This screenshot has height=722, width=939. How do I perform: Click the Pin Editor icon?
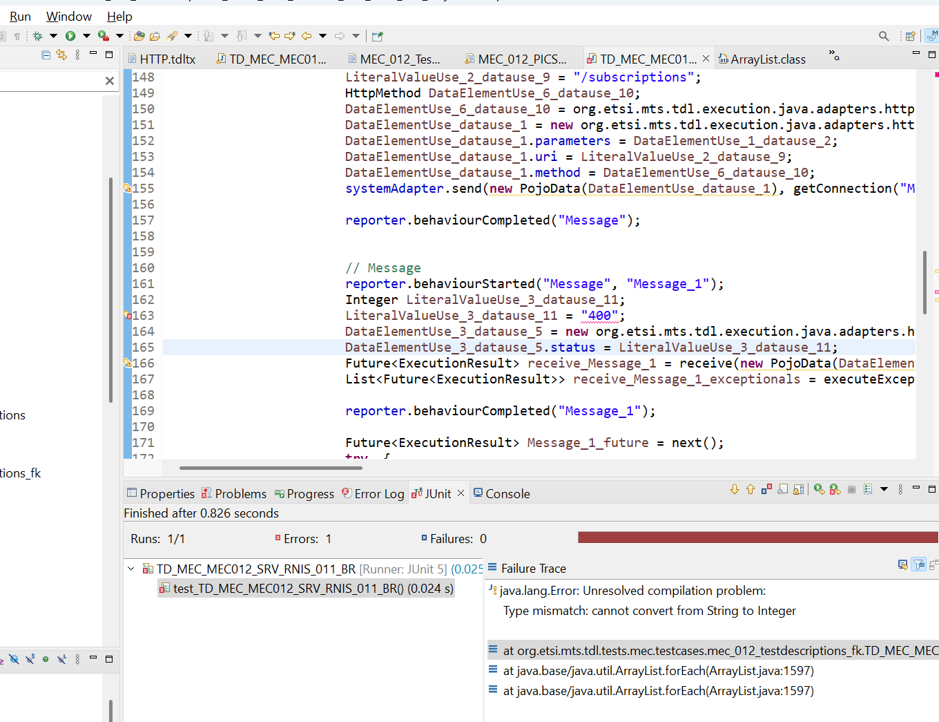(377, 36)
